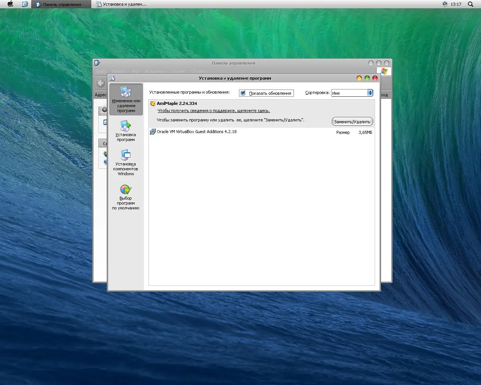Click the Add/Remove Programs dialog title icon

(x=112, y=78)
